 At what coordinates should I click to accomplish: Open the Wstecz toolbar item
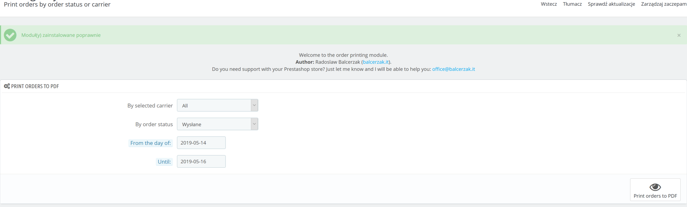549,4
